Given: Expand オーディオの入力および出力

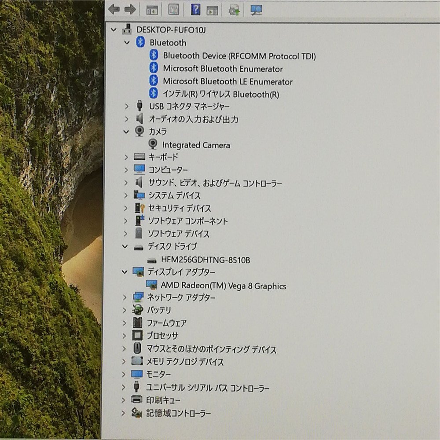Looking at the screenshot, I should tap(127, 119).
